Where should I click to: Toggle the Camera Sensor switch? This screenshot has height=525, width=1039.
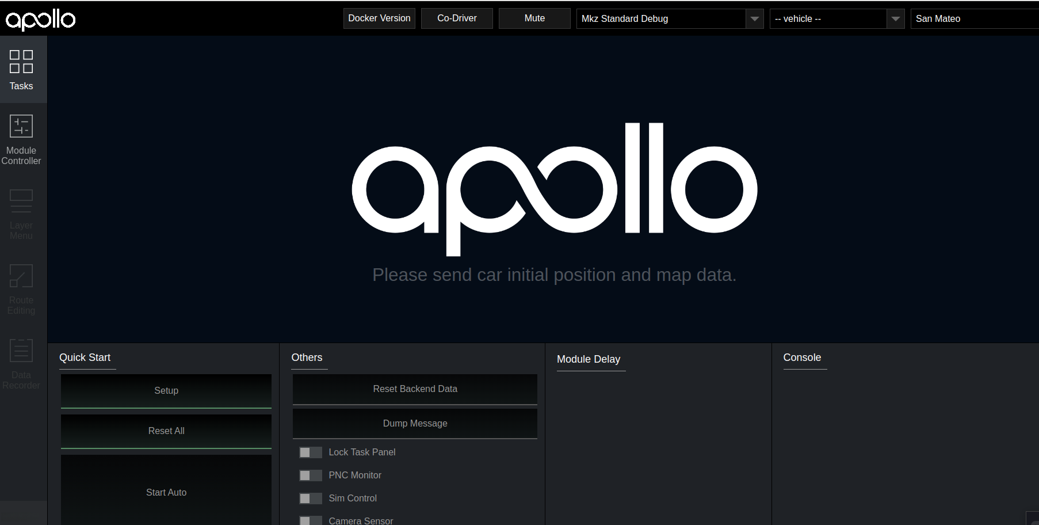coord(311,520)
